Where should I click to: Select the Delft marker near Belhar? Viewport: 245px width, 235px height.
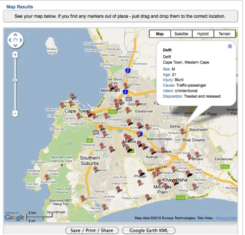tap(182, 131)
